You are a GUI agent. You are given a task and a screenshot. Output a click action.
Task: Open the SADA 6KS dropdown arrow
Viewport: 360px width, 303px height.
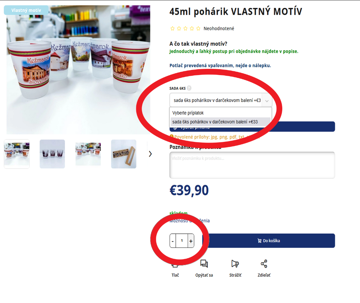267,101
